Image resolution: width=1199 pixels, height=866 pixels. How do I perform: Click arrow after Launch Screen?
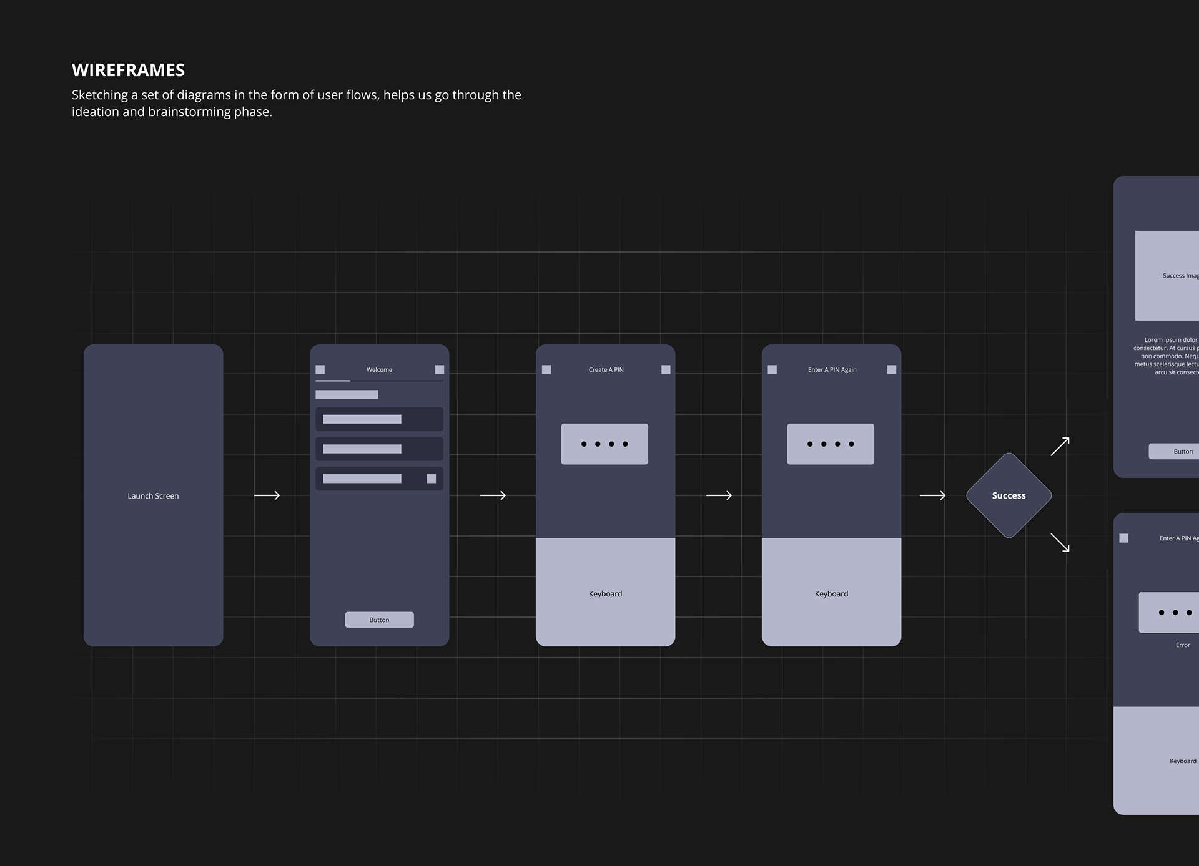coord(267,495)
